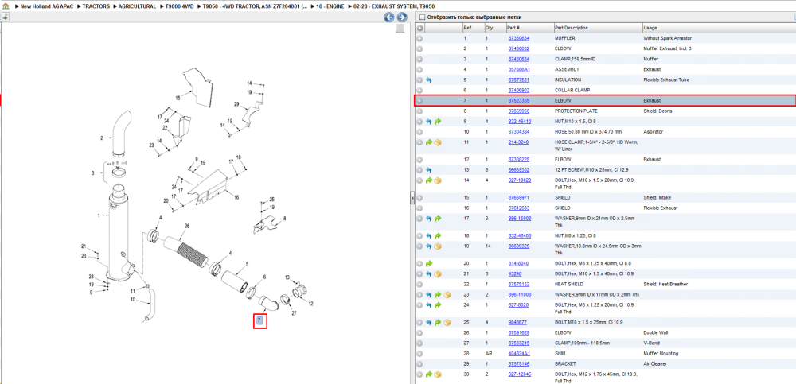Screen dimensions: 796x384
Task: Go to next diagram with the right arrow
Action: pyautogui.click(x=401, y=17)
